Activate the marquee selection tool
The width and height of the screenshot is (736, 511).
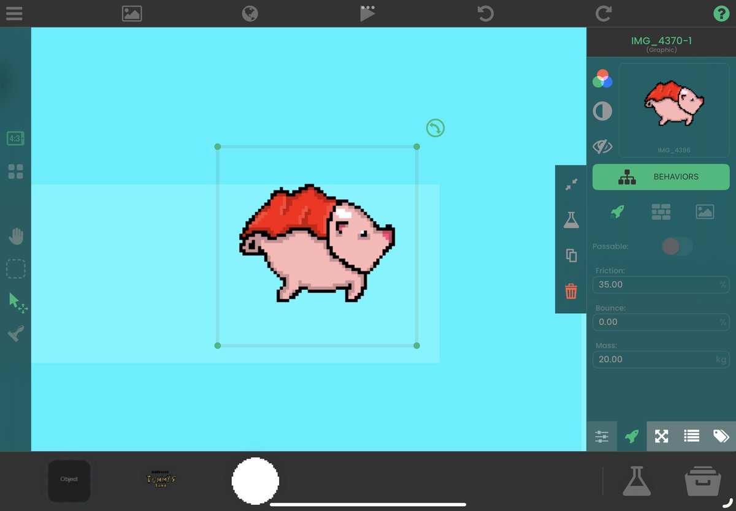point(16,268)
